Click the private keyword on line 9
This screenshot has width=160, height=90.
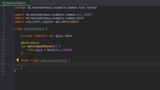pos(27,36)
